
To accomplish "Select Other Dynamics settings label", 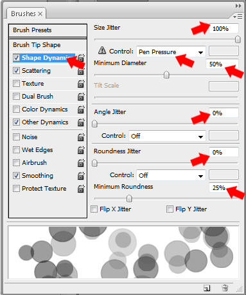I will (45, 122).
